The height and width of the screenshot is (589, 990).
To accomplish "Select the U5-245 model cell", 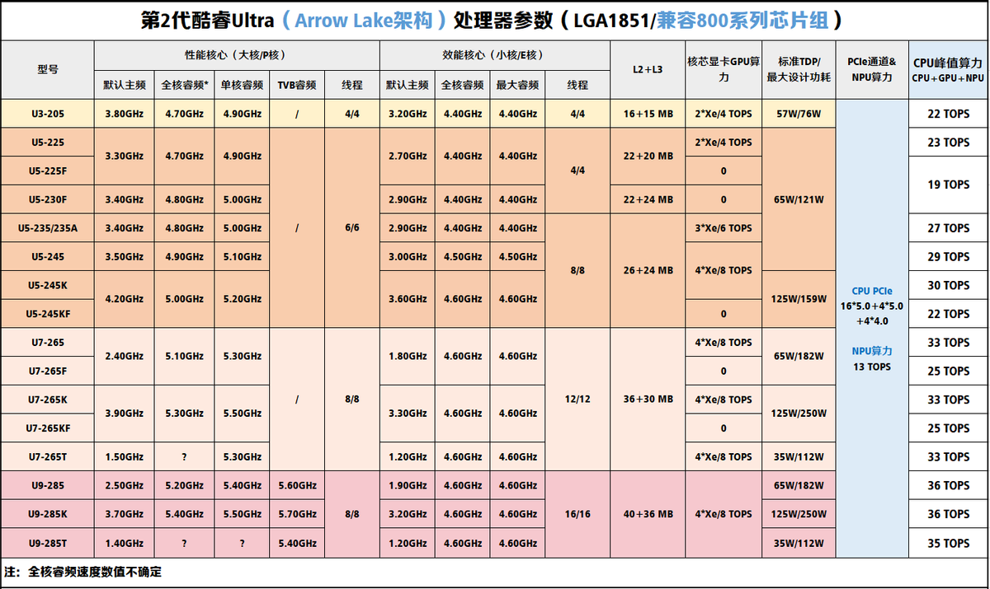I will pyautogui.click(x=48, y=257).
